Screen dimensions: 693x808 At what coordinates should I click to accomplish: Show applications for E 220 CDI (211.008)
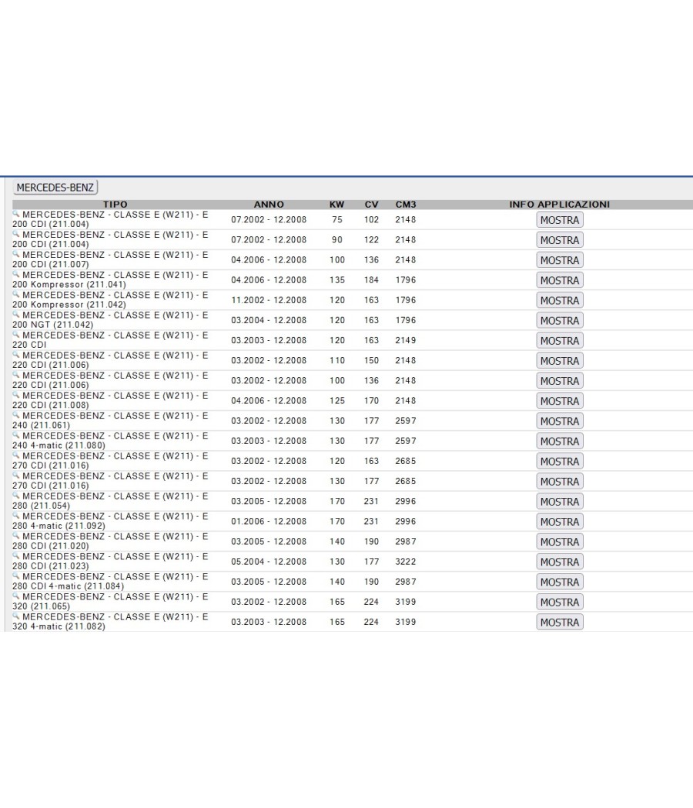tap(560, 401)
